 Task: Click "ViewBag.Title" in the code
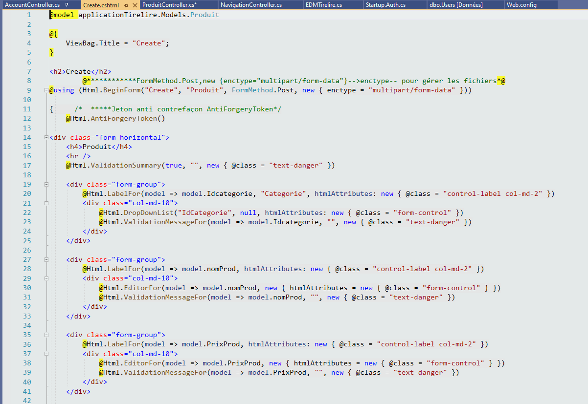92,43
